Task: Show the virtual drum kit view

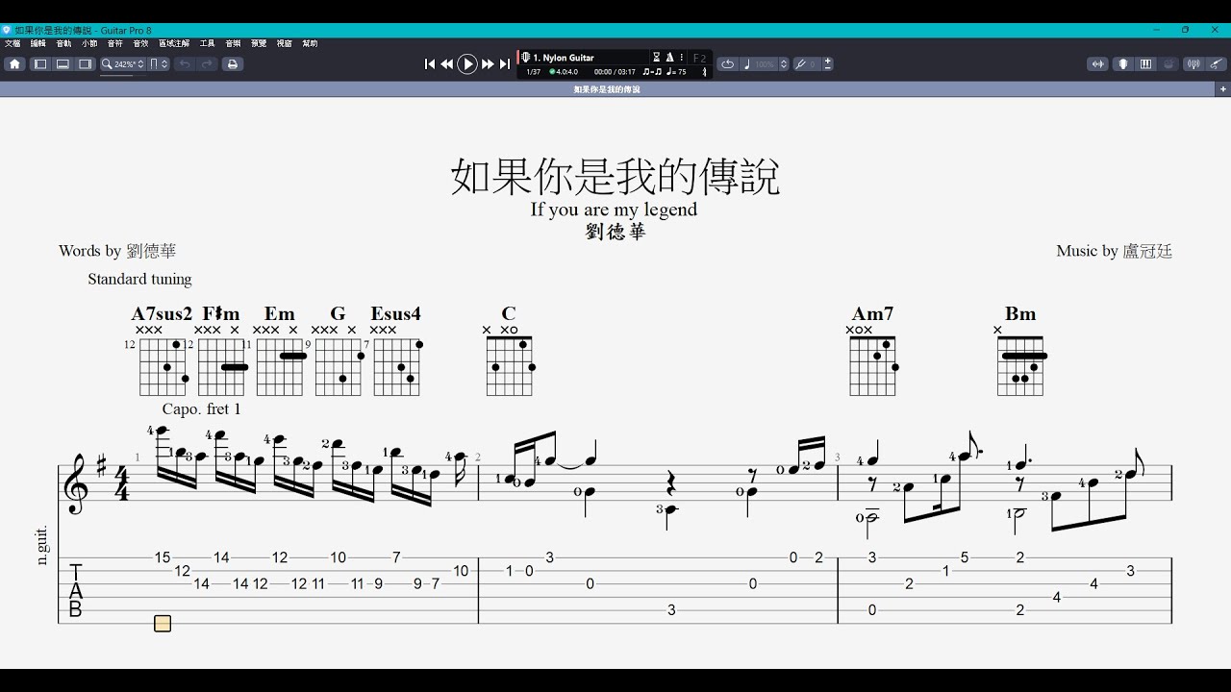Action: pyautogui.click(x=1168, y=64)
